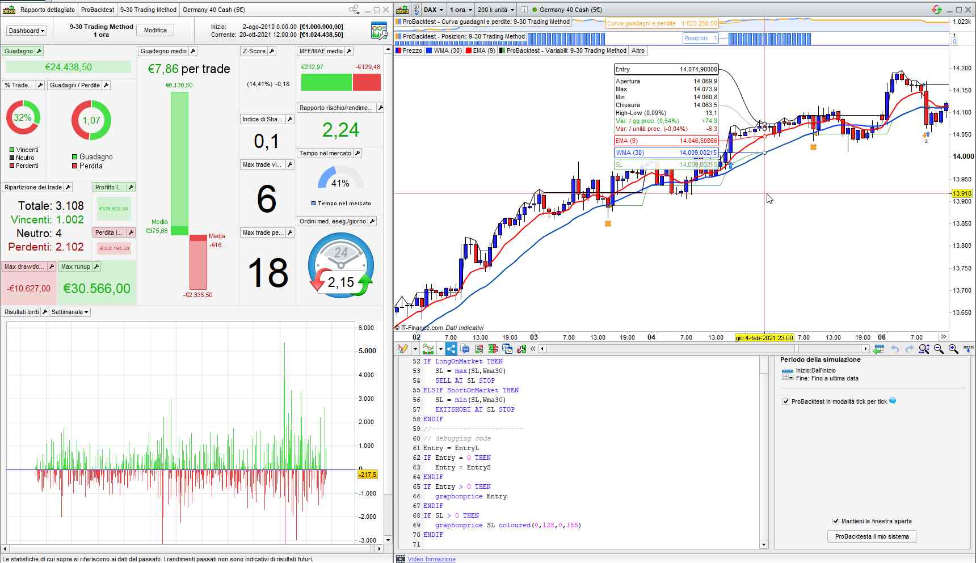Open the 1 ora timeframe dropdown
Image resolution: width=976 pixels, height=563 pixels.
[x=460, y=10]
